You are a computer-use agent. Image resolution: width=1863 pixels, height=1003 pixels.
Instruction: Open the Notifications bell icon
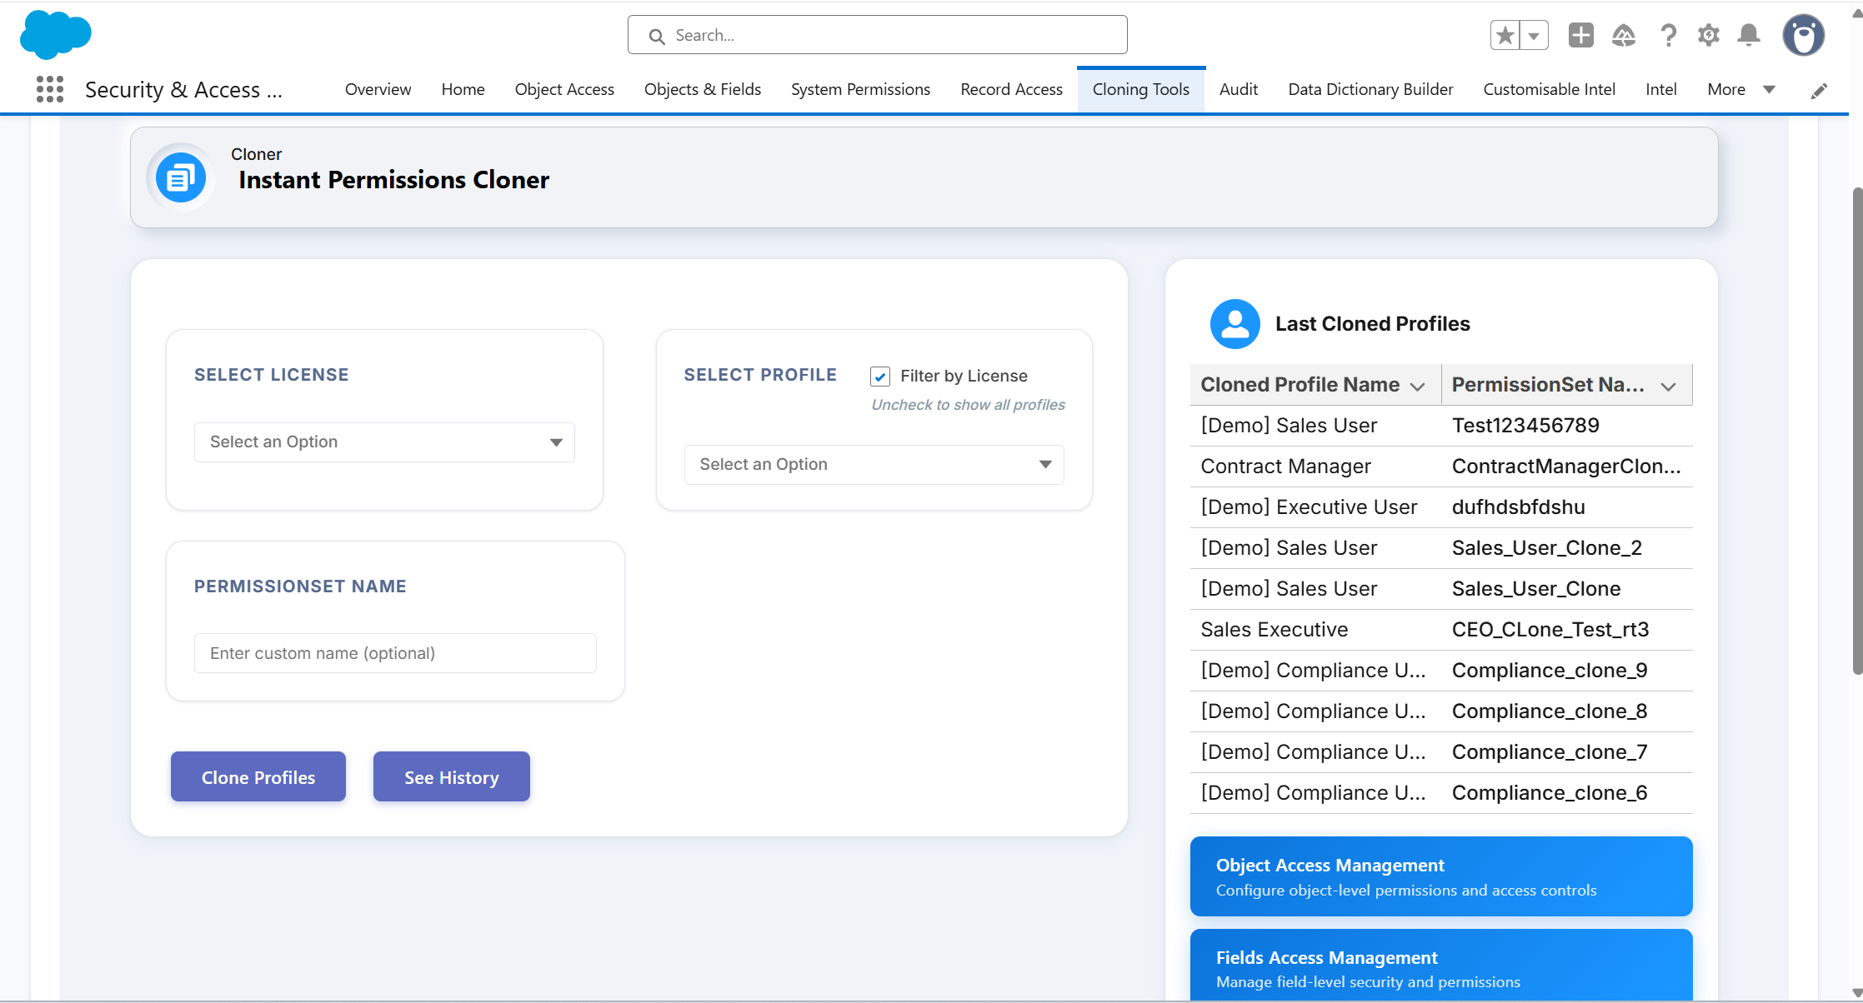1749,35
